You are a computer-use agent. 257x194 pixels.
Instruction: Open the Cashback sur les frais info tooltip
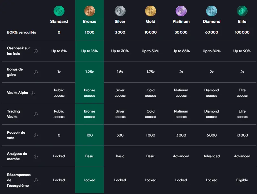pos(36,51)
